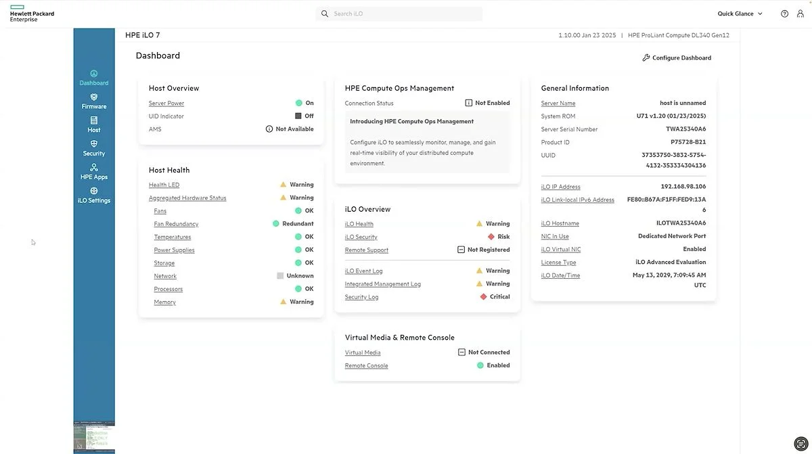Open the Server Name link
The image size is (812, 454).
coord(558,104)
